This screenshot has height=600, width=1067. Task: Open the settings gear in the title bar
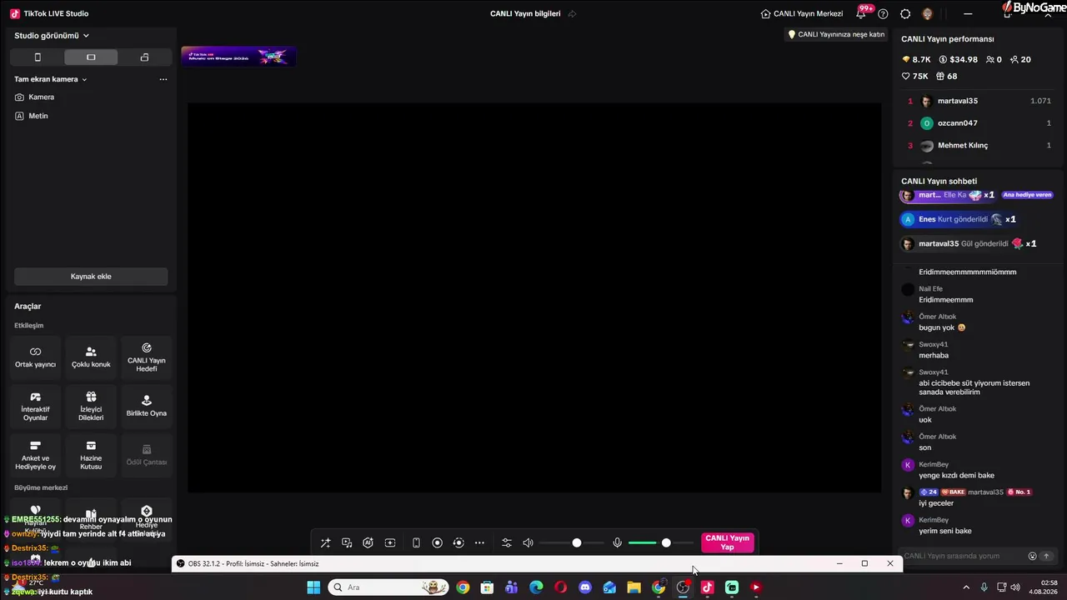[x=905, y=13]
